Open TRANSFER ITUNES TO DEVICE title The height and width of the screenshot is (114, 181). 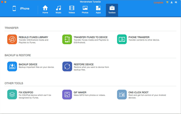pyautogui.click(x=90, y=37)
